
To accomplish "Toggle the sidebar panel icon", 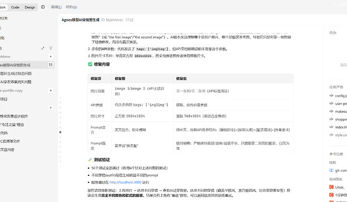I will (x=43, y=7).
